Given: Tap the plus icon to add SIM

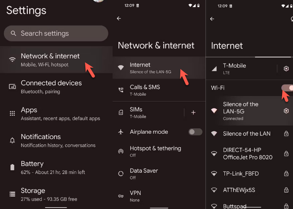Looking at the screenshot, I should point(193,112).
